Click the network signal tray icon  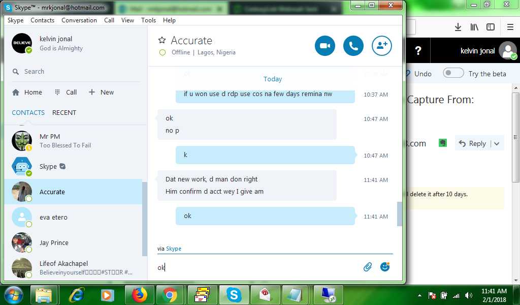pyautogui.click(x=457, y=295)
